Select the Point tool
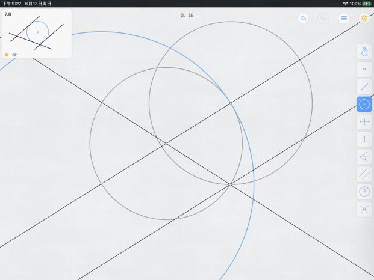This screenshot has height=280, width=374. tap(364, 69)
